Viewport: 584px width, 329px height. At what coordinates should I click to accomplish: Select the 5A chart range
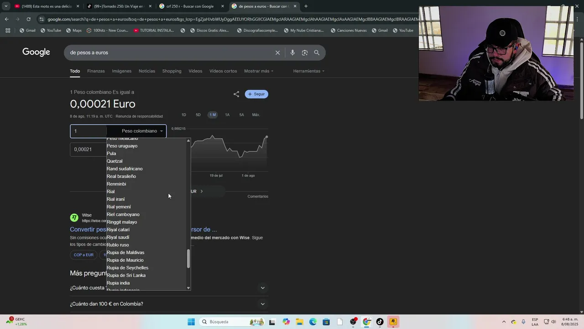tap(242, 115)
